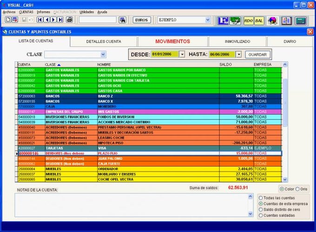316x232 pixels.
Task: Select the FONDOS DE INVERSION row
Action: 150,117
